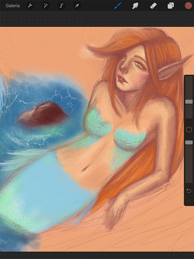194x259 pixels.
Task: Select the Brush tool
Action: (118, 6)
